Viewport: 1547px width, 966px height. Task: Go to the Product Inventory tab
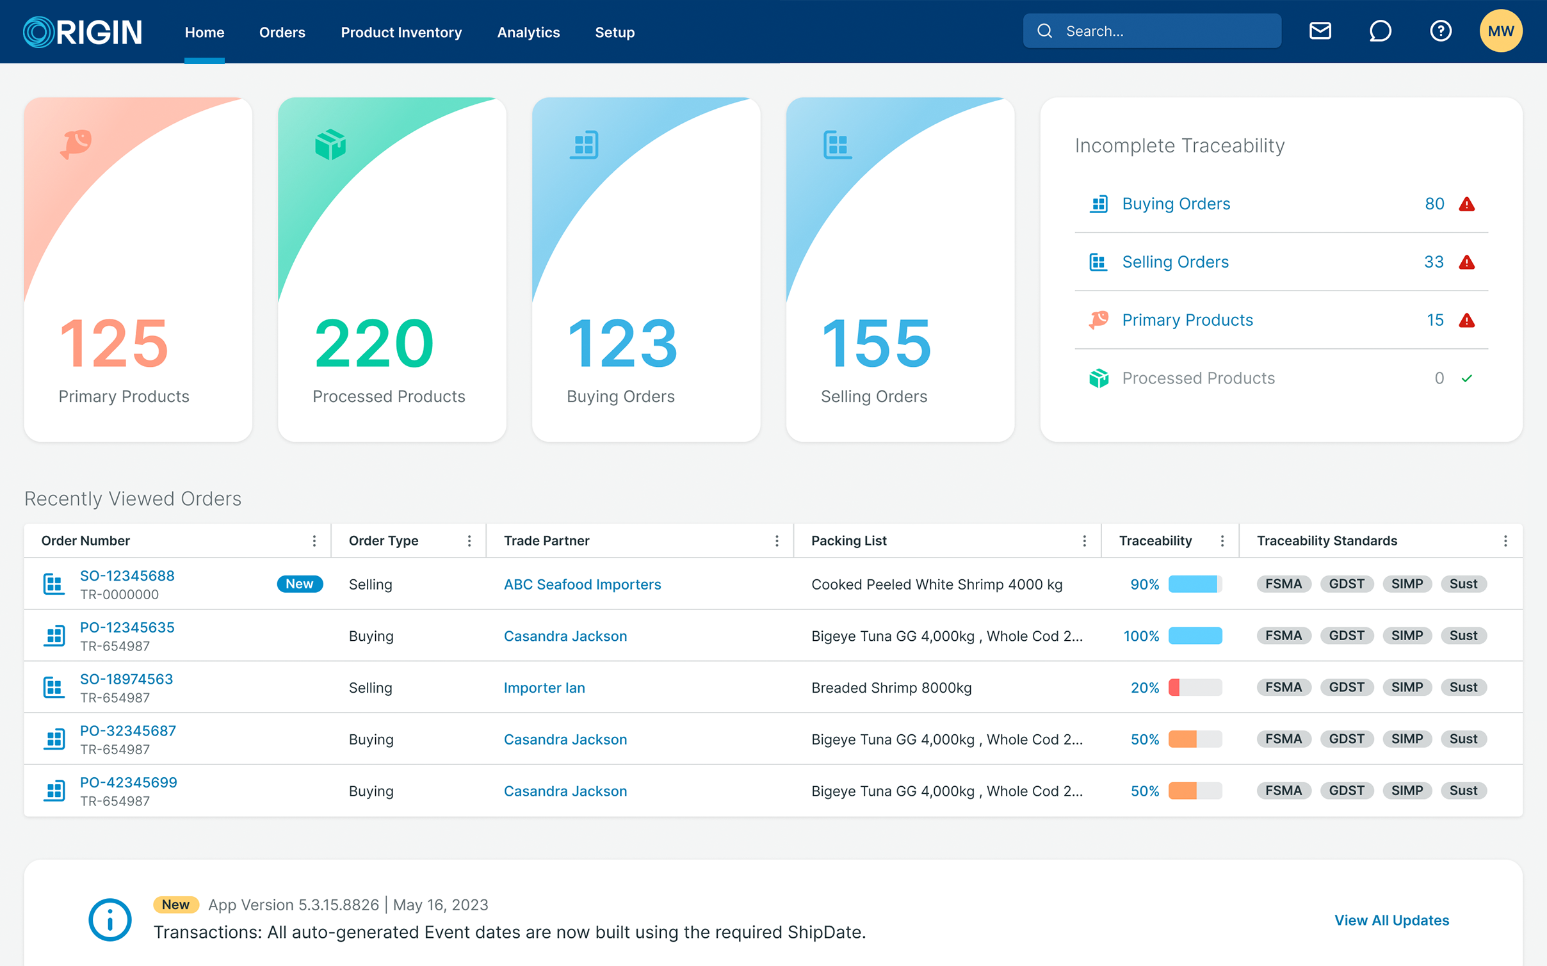pyautogui.click(x=401, y=32)
